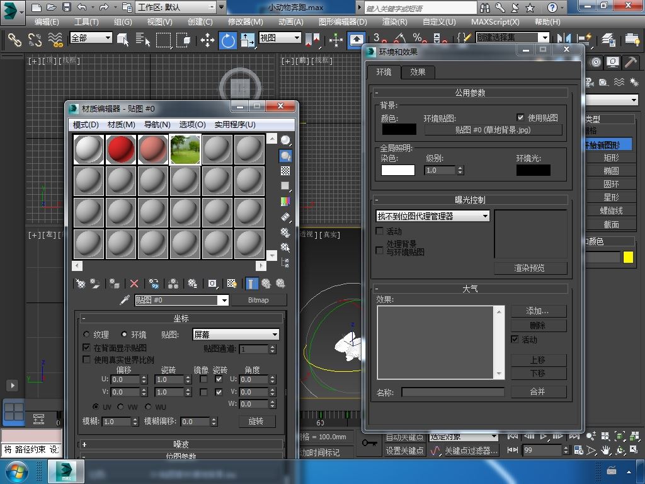
Task: Enable 使用真实世界比例 checkbox
Action: click(x=87, y=360)
